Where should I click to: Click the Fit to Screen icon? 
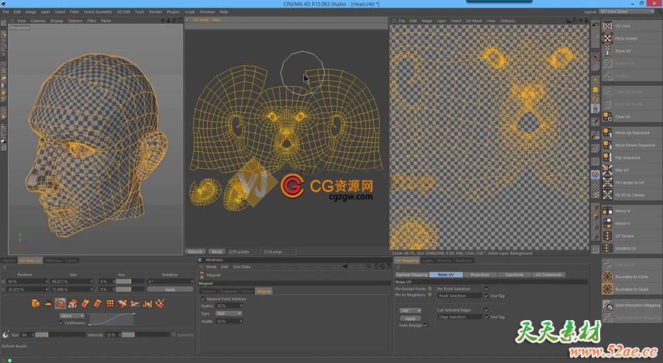coord(608,39)
